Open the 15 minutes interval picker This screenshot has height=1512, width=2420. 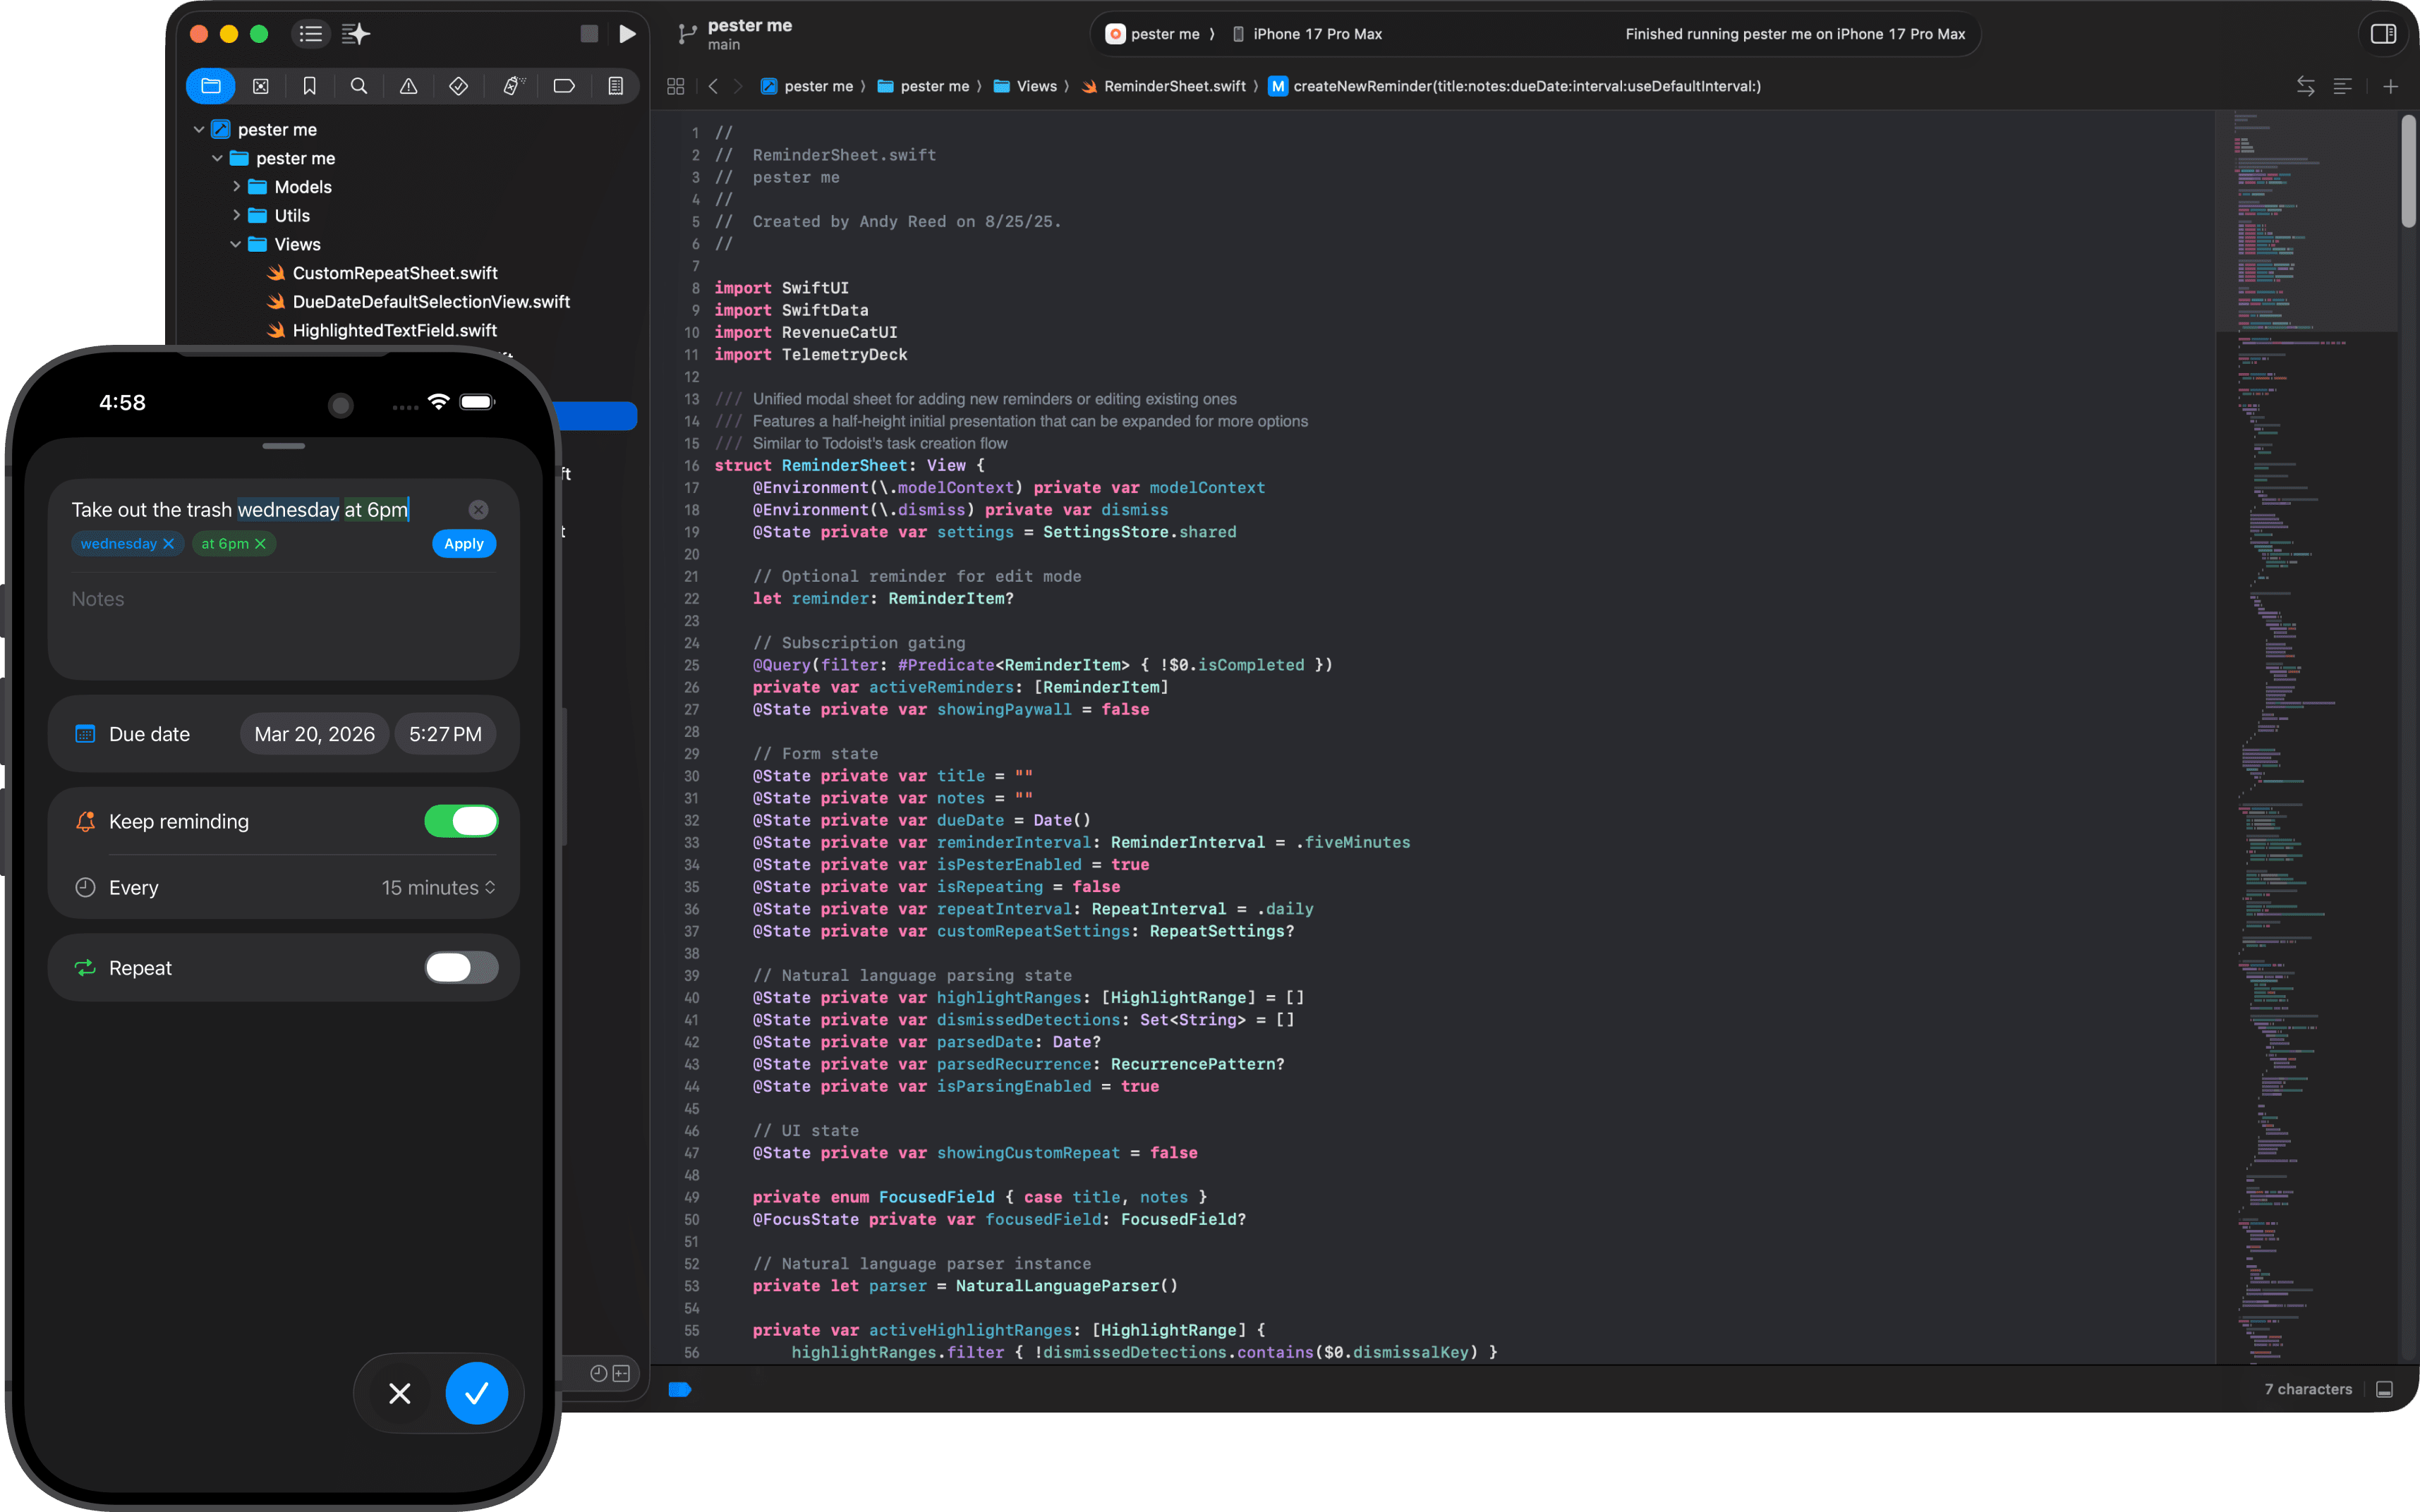coord(438,888)
